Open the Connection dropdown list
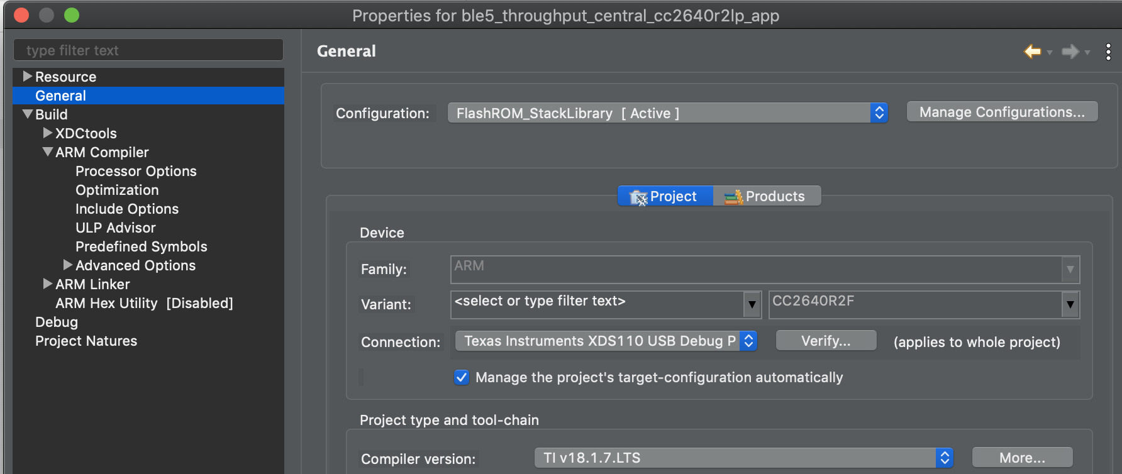This screenshot has width=1122, height=474. (606, 341)
